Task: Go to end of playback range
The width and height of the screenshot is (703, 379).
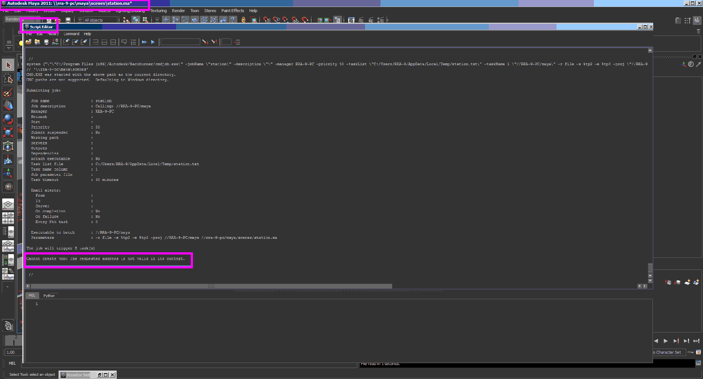Action: [x=696, y=341]
